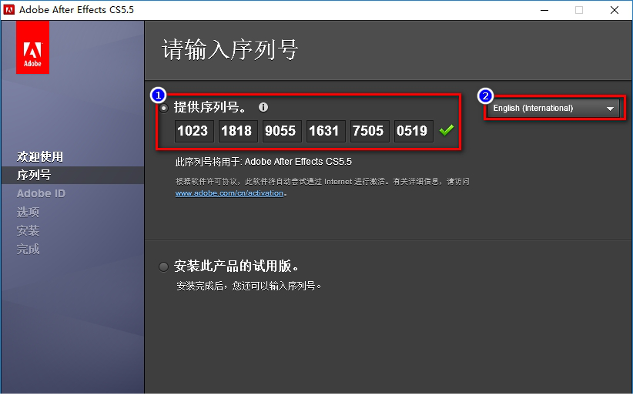Open the www.adobe.com/cn/activation link
This screenshot has width=633, height=409.
click(x=229, y=193)
